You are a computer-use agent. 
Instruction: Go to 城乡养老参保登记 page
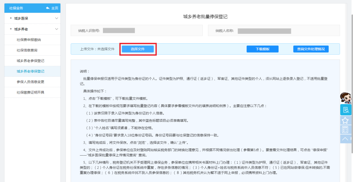[30, 61]
